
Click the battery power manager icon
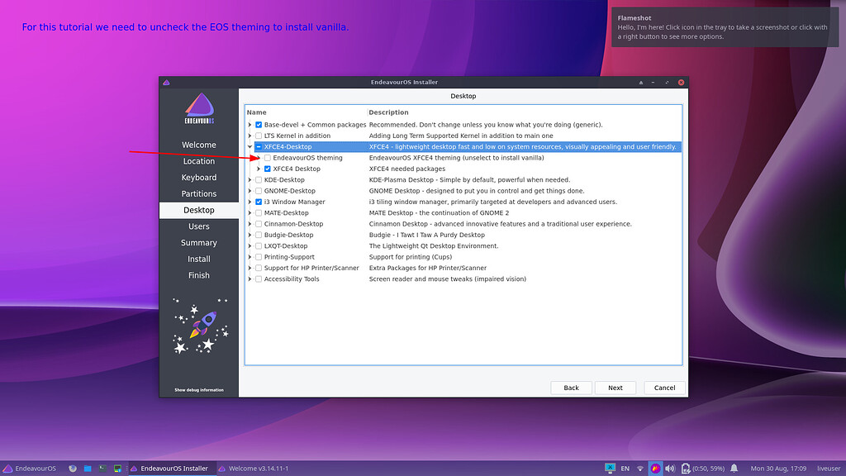click(x=685, y=469)
